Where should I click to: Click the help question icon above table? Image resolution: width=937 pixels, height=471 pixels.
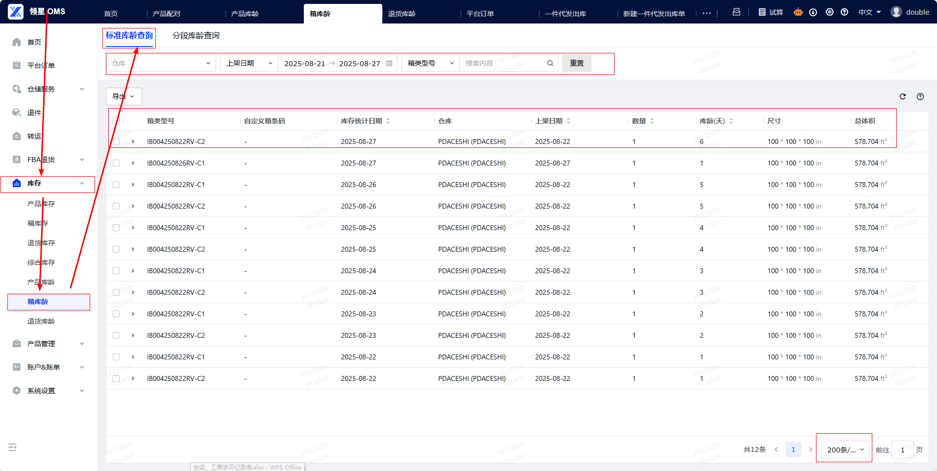(x=920, y=96)
